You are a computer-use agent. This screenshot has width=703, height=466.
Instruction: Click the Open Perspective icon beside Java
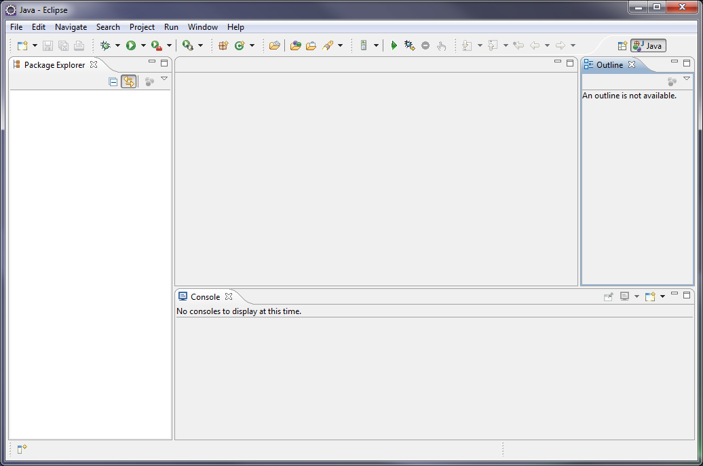point(622,45)
